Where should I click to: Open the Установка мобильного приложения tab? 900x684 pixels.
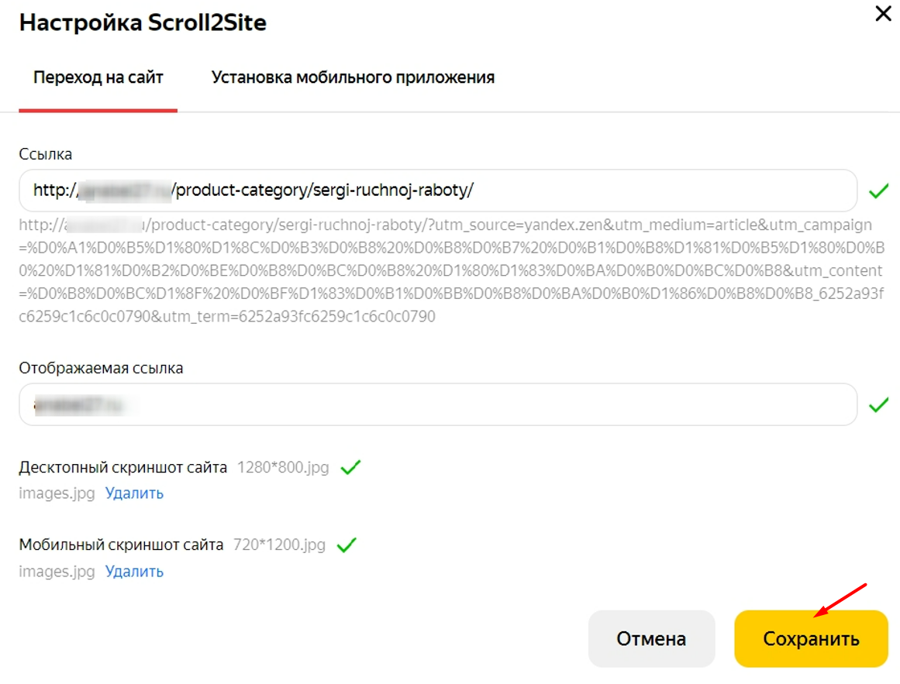coord(353,77)
